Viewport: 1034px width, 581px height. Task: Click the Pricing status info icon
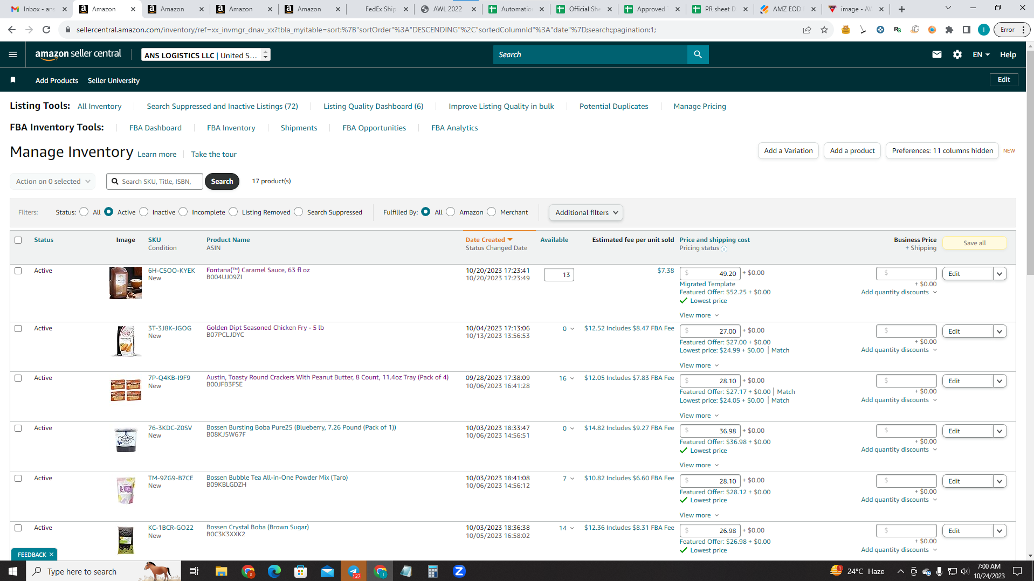coord(724,249)
